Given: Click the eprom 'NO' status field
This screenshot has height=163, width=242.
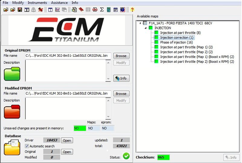Looking at the screenshot, I should (x=108, y=128).
